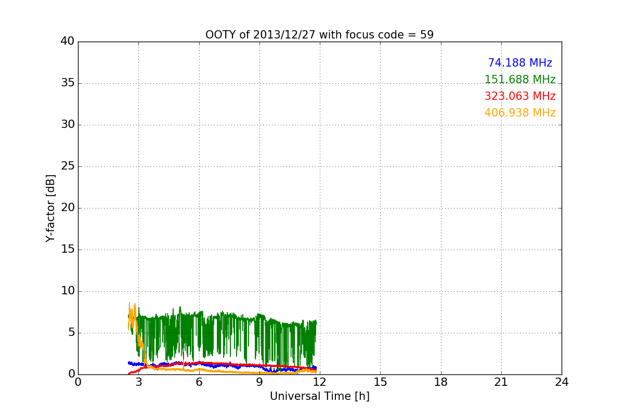The height and width of the screenshot is (416, 624).
Task: Click the y-axis tick label '30'
Action: pyautogui.click(x=68, y=125)
